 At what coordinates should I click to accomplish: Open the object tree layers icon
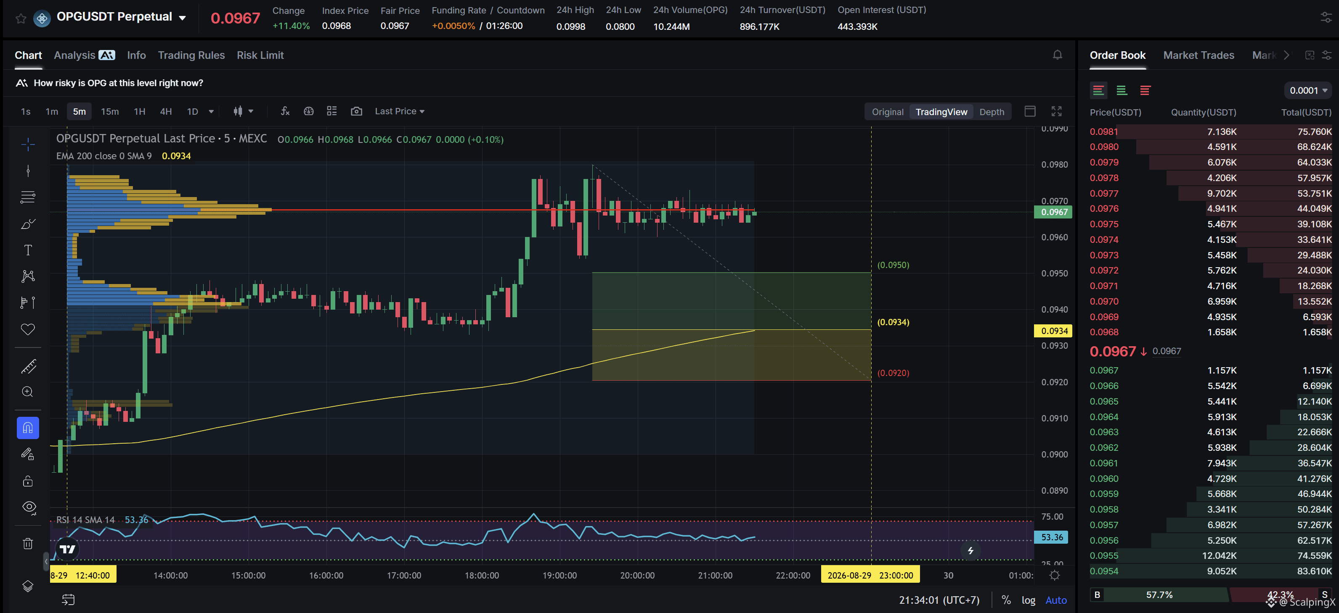click(x=28, y=586)
